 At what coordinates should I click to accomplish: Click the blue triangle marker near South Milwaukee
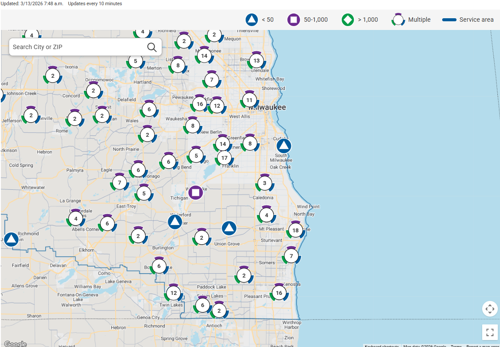[x=283, y=146]
